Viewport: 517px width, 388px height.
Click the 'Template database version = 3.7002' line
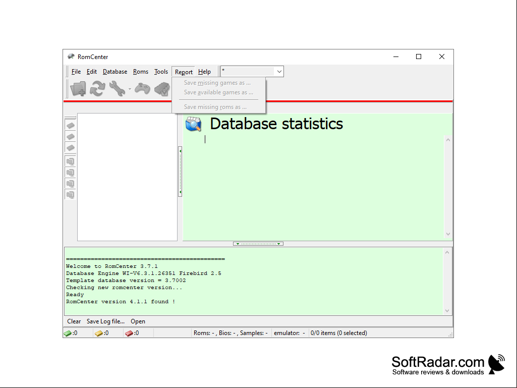pyautogui.click(x=126, y=281)
